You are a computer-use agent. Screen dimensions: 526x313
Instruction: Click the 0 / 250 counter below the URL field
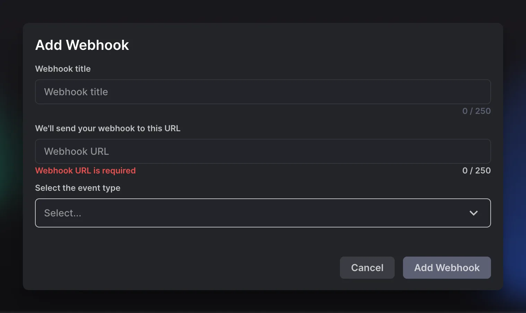[x=476, y=170]
